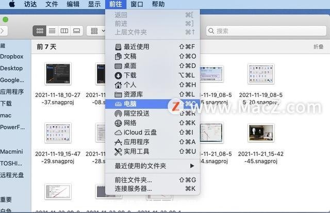
Task: Select the highlighted 电脑 menu item
Action: (x=153, y=104)
